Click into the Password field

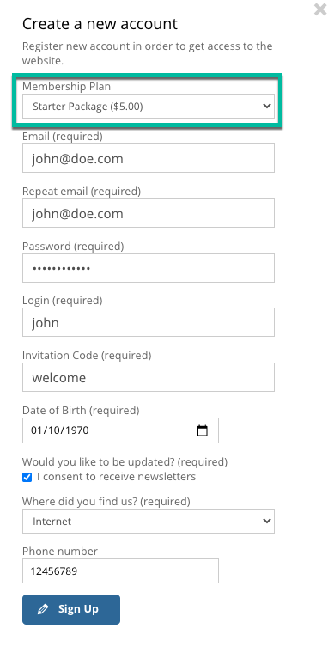point(149,268)
